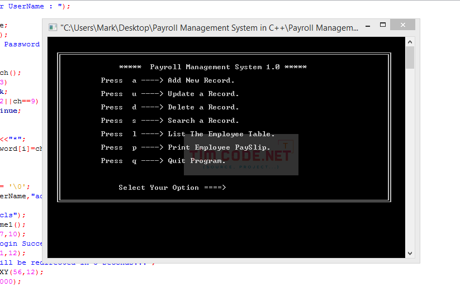This screenshot has height=287, width=460.
Task: Click the 'inue;' code line in editor
Action: point(11,111)
